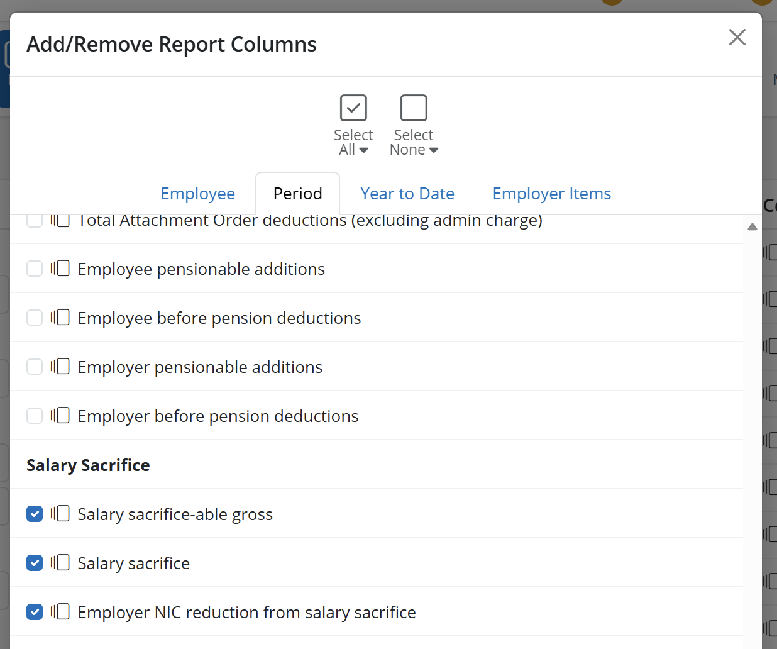Image resolution: width=777 pixels, height=649 pixels.
Task: Click the Select None empty box icon
Action: (x=414, y=108)
